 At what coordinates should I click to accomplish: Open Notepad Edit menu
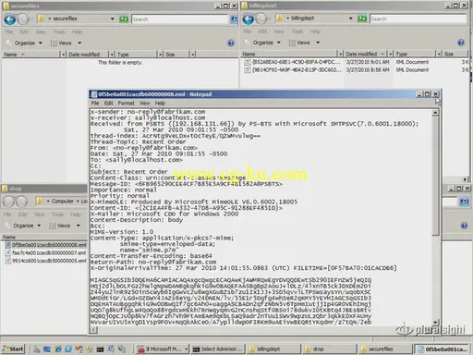tap(109, 103)
